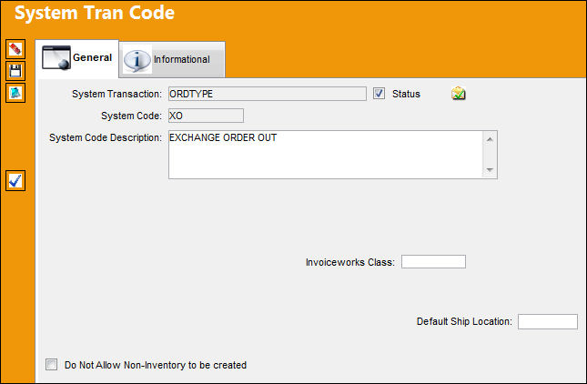Viewport: 587px width, 384px height.
Task: Toggle the Status checkbox
Action: tap(379, 94)
